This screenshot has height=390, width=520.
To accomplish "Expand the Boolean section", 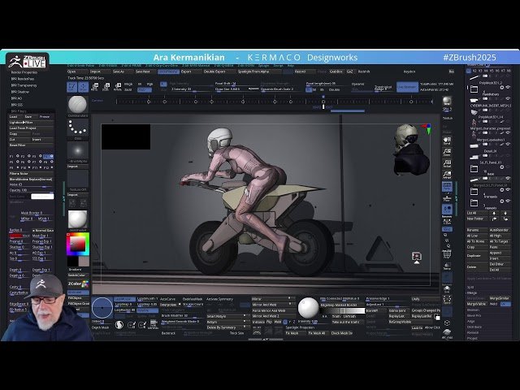I will coord(473,310).
